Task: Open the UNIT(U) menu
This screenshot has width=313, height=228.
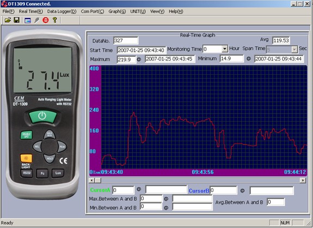Action: (138, 11)
